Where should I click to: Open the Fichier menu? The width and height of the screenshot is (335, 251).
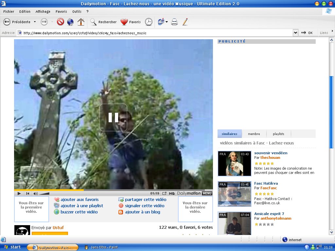pyautogui.click(x=9, y=11)
